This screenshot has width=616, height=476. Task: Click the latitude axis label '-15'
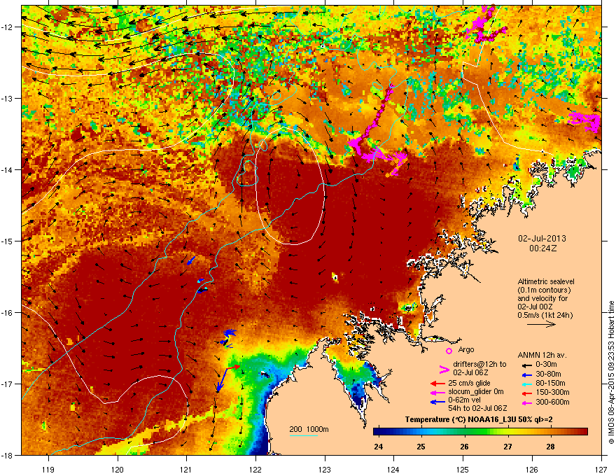[x=7, y=241]
